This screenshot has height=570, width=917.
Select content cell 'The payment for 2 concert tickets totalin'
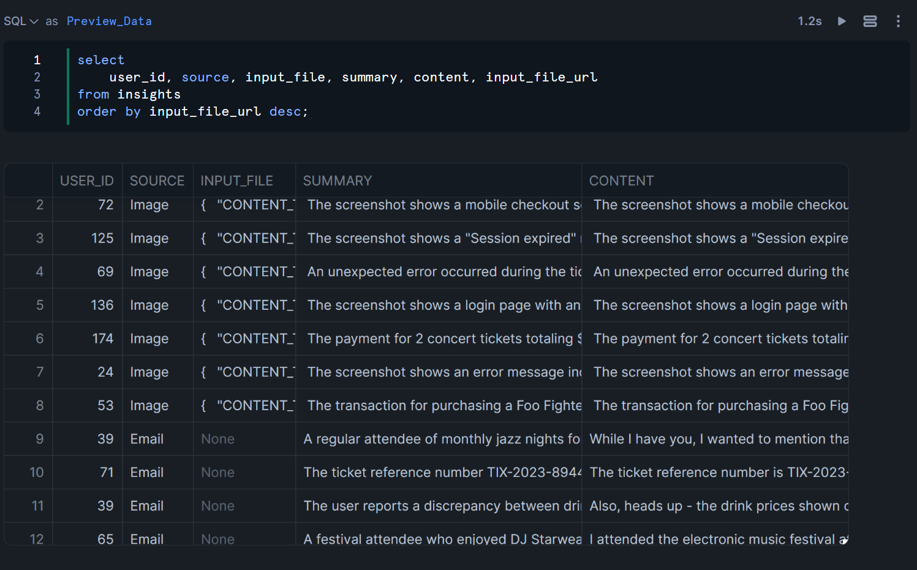coord(715,339)
